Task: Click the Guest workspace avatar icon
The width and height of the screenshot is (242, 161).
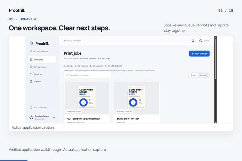Action: pyautogui.click(x=31, y=118)
